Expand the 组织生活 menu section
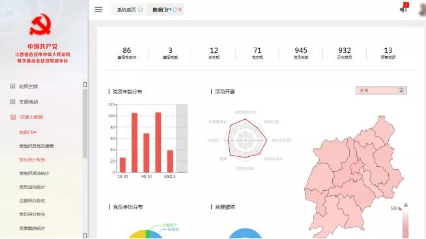 point(28,87)
